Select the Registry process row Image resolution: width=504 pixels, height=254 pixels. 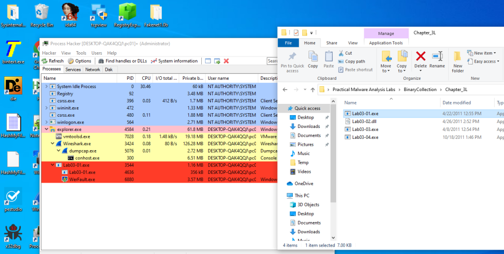159,94
